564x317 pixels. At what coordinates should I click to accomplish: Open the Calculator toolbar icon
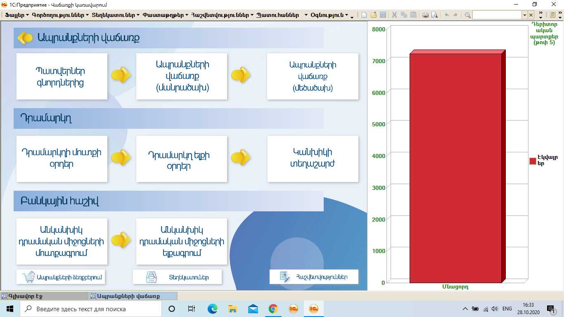coord(552,15)
